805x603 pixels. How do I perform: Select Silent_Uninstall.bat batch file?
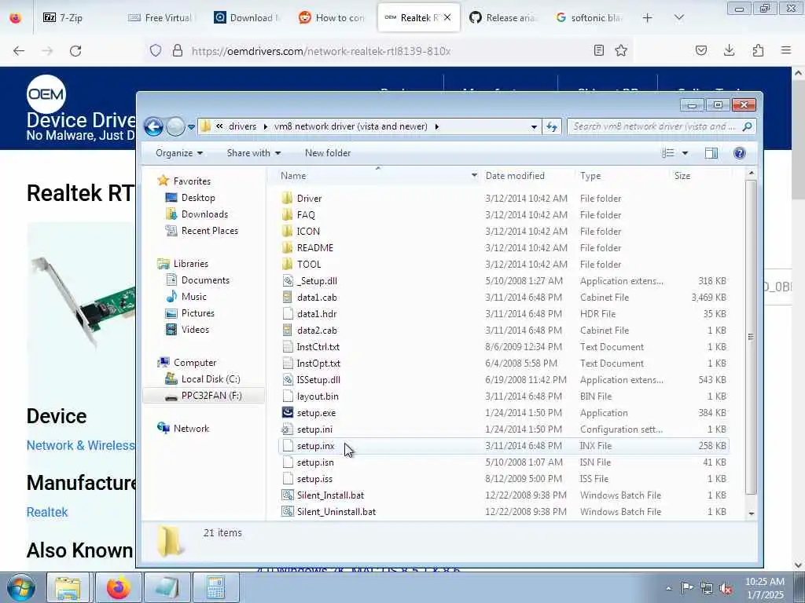pyautogui.click(x=336, y=512)
